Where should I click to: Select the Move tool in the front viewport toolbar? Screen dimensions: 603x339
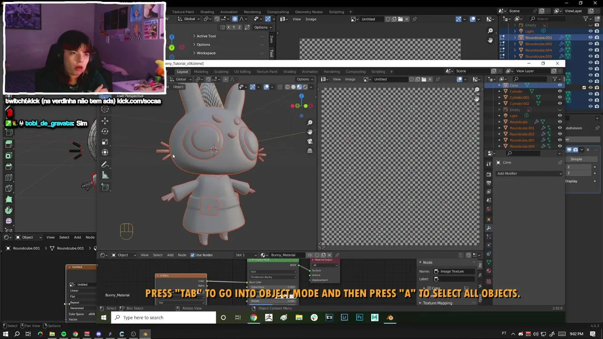click(x=105, y=120)
